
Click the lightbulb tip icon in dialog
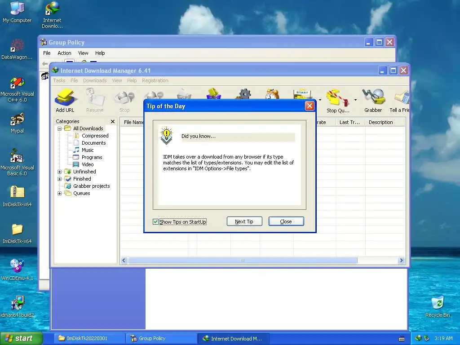(x=166, y=136)
